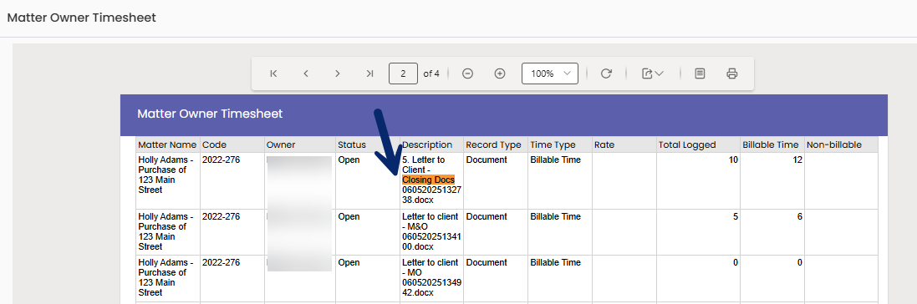
Task: Click Document record type in M&O row
Action: pyautogui.click(x=487, y=216)
